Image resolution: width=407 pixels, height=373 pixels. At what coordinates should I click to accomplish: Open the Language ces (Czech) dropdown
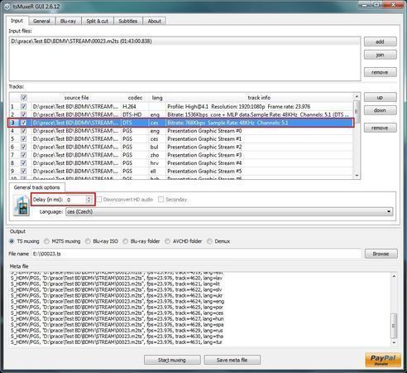(x=229, y=211)
